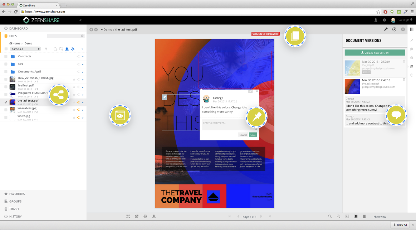Image resolution: width=416 pixels, height=230 pixels.
Task: Open dropdown arrow for white.jpg
Action: tap(83, 118)
